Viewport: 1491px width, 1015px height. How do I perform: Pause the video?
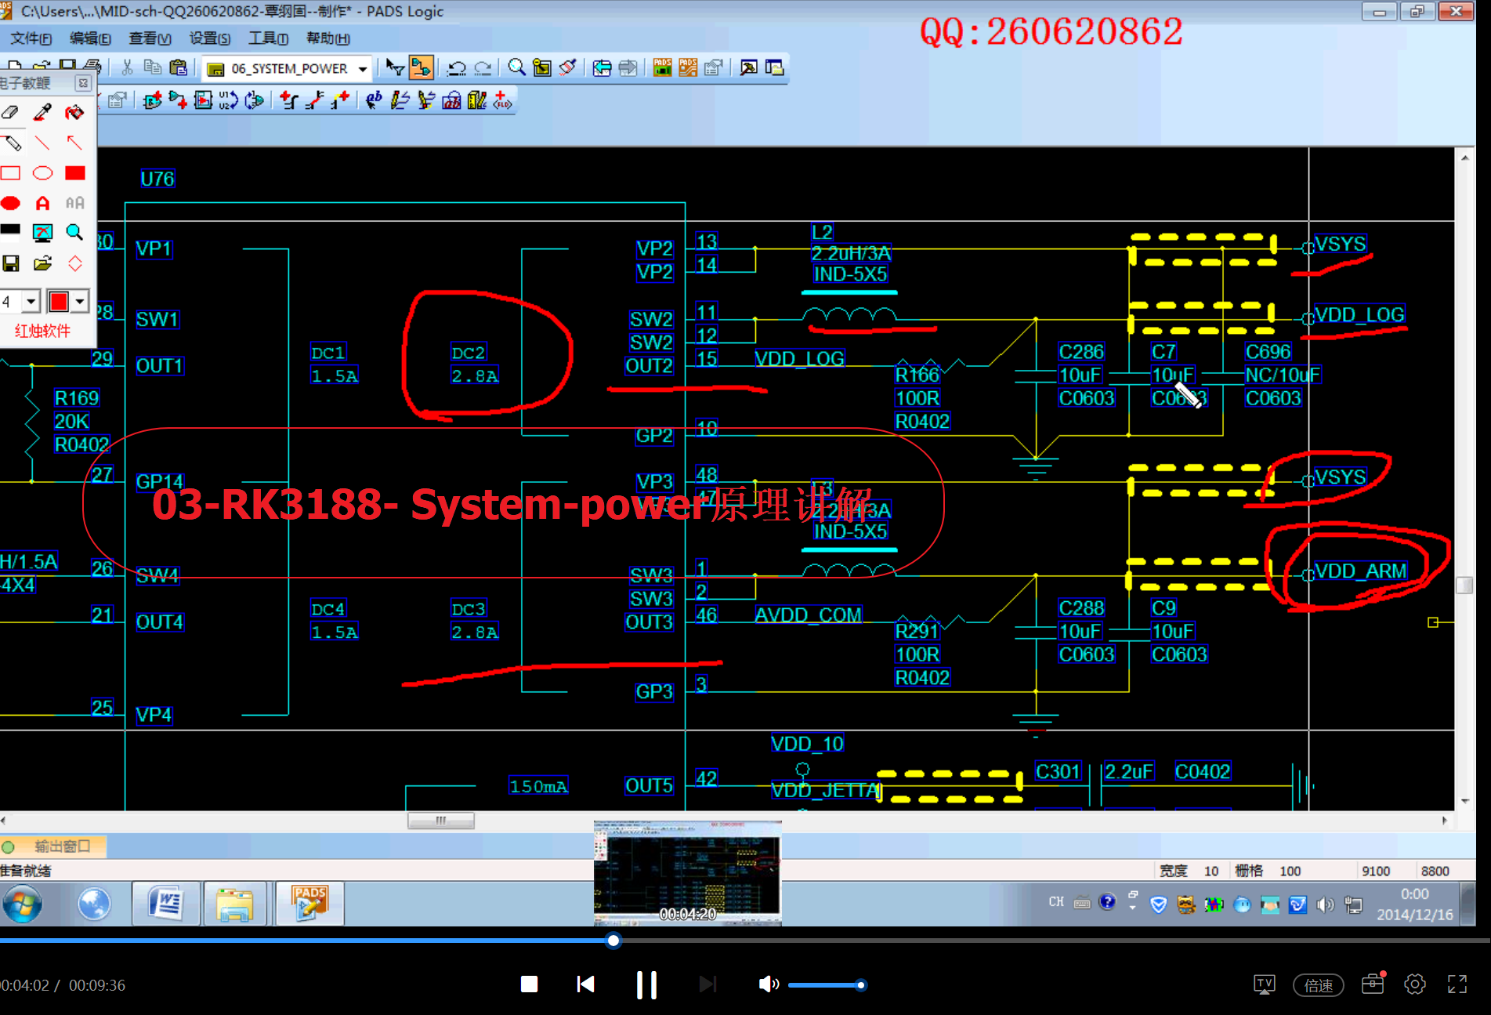click(646, 984)
